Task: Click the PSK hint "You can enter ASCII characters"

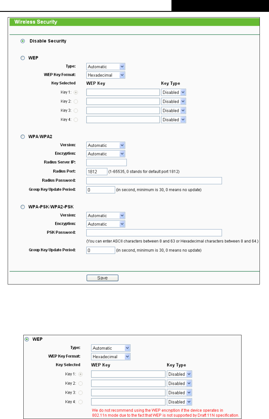Action: 172,241
